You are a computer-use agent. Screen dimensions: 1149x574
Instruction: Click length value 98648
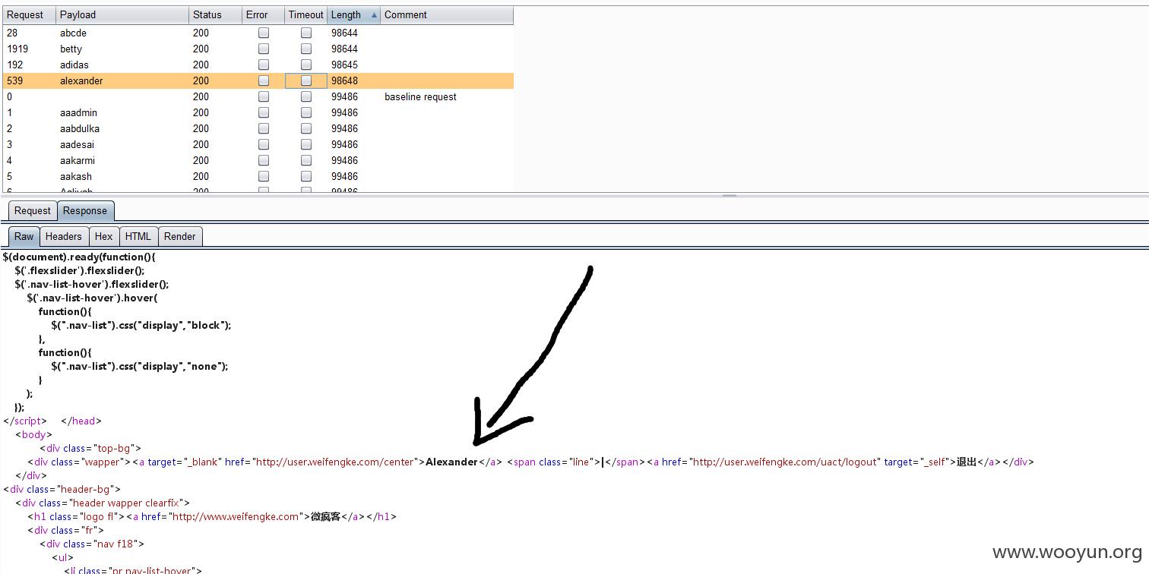(344, 80)
